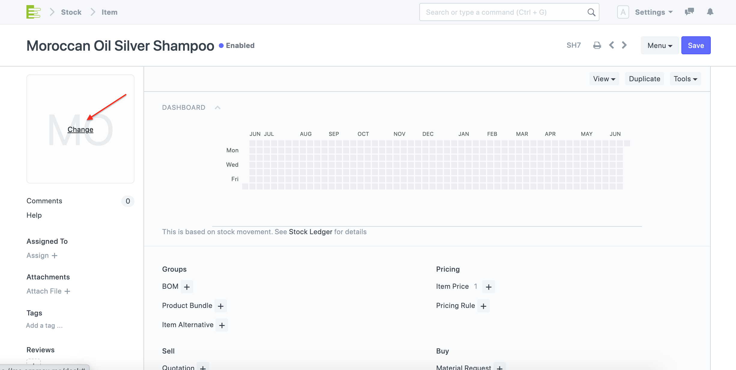This screenshot has height=370, width=736.
Task: Open the chat messages icon
Action: (x=689, y=12)
